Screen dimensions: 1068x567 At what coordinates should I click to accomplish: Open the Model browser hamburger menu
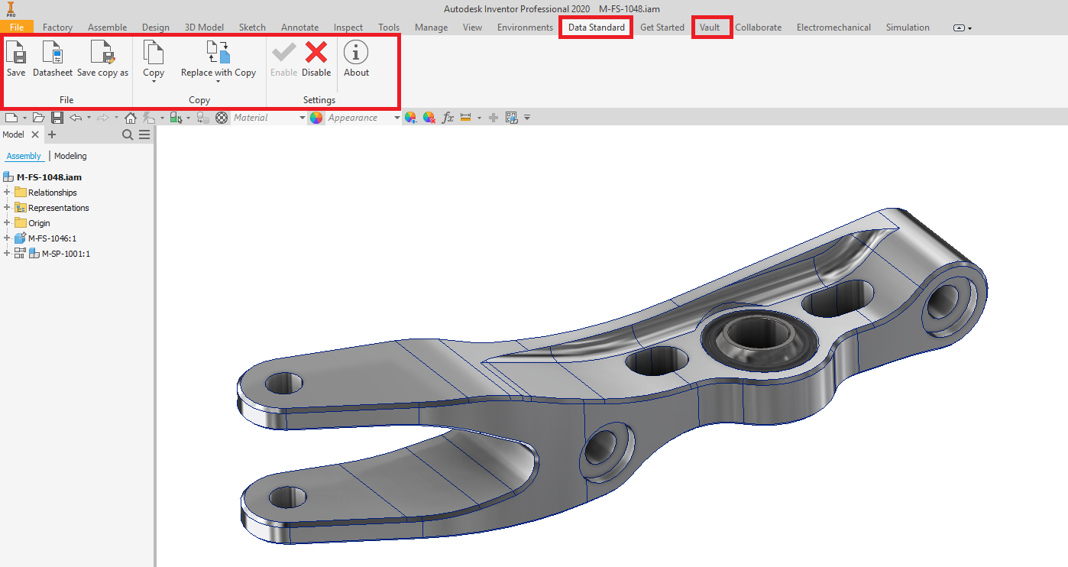[x=144, y=134]
